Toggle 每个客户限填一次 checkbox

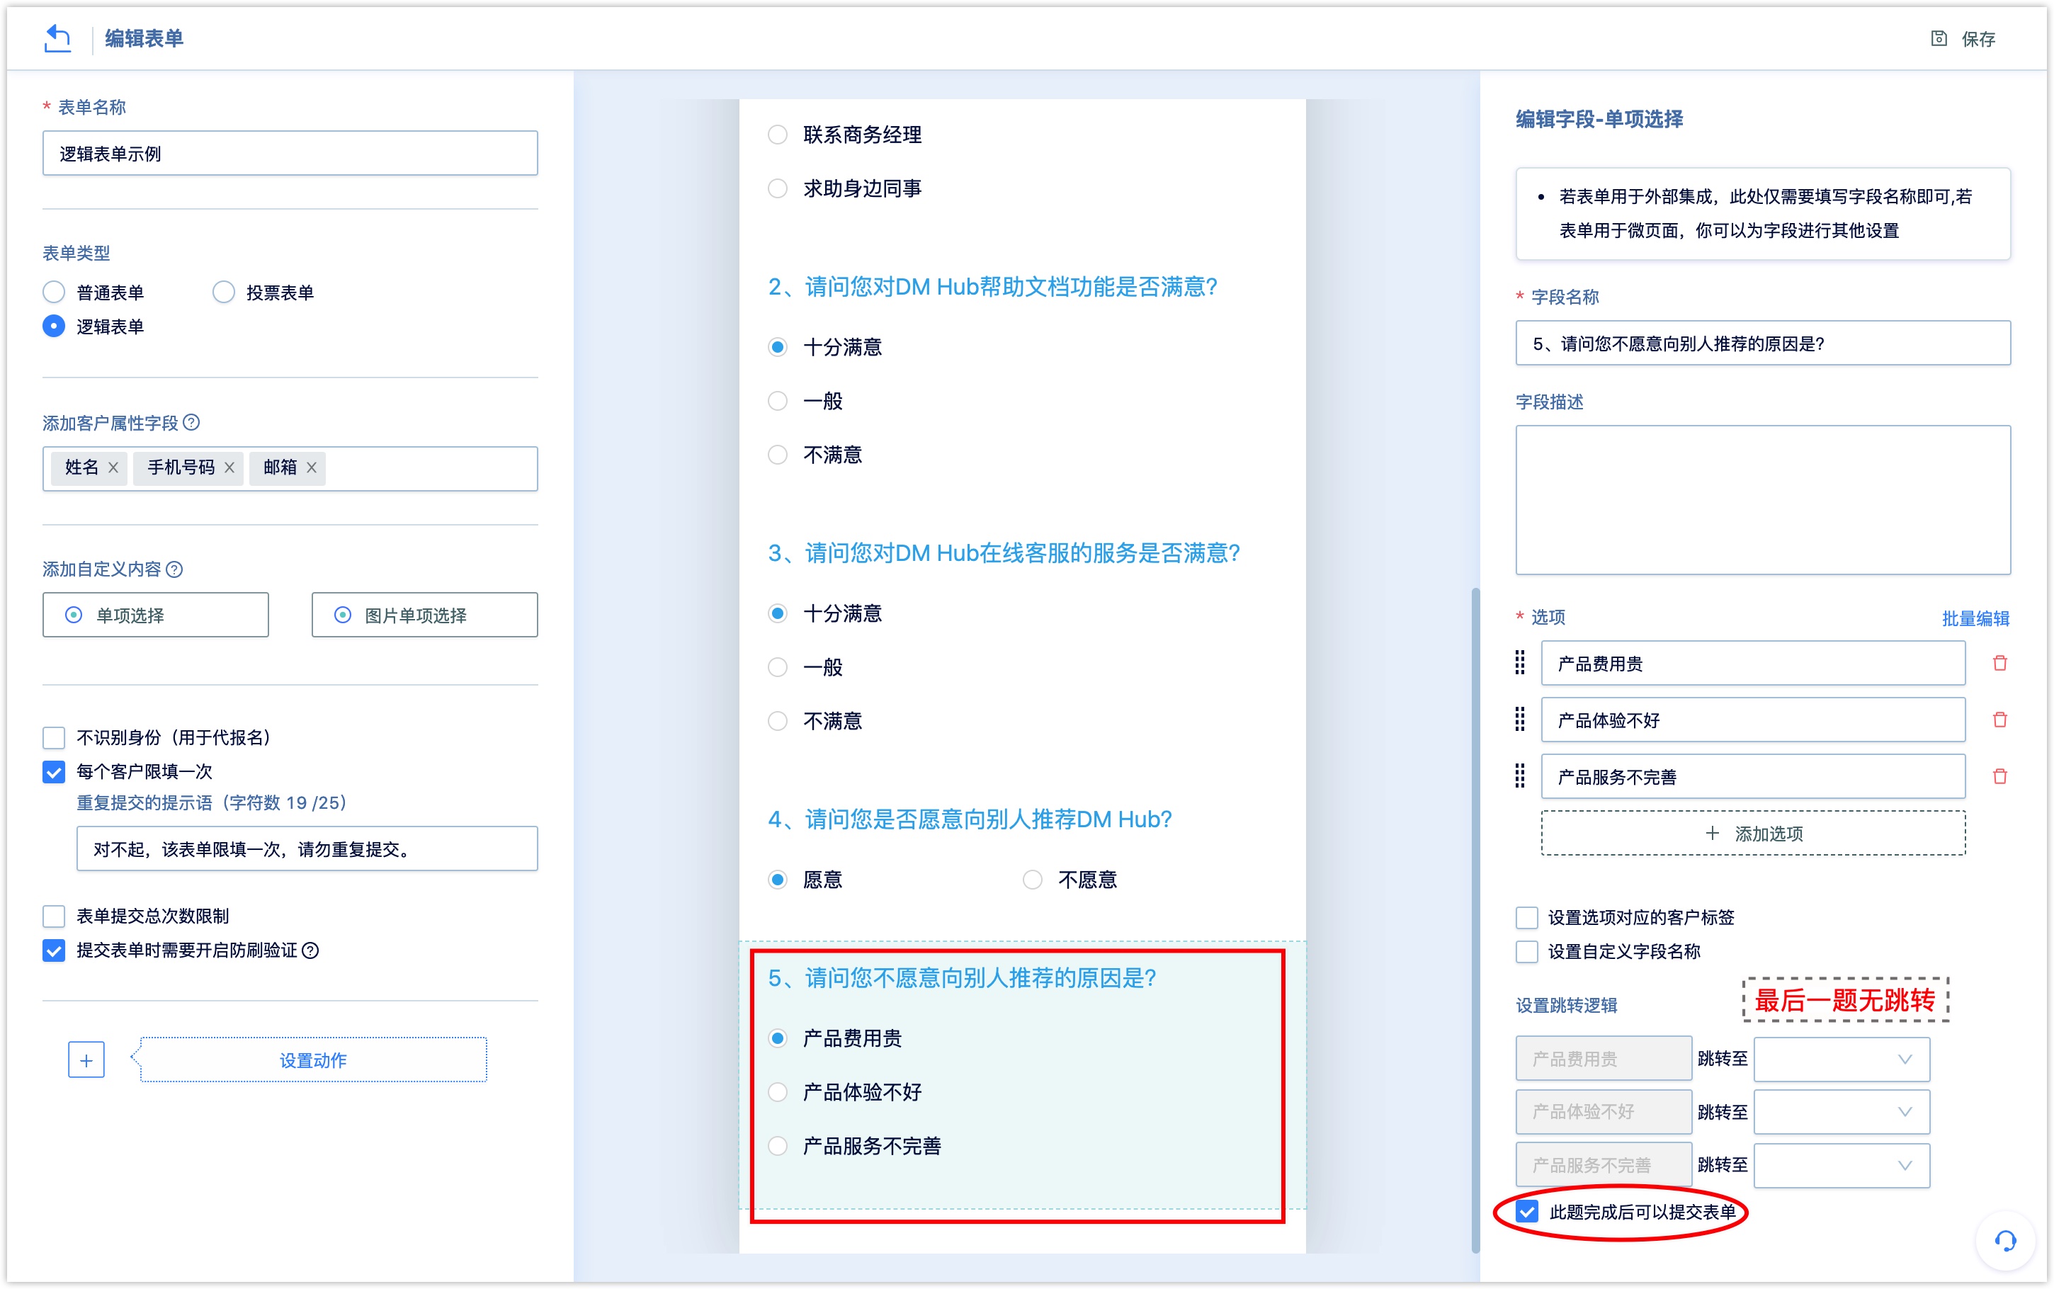pyautogui.click(x=54, y=771)
